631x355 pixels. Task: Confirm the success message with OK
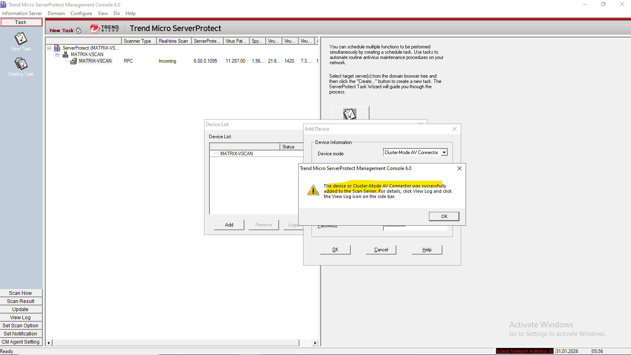tap(444, 216)
